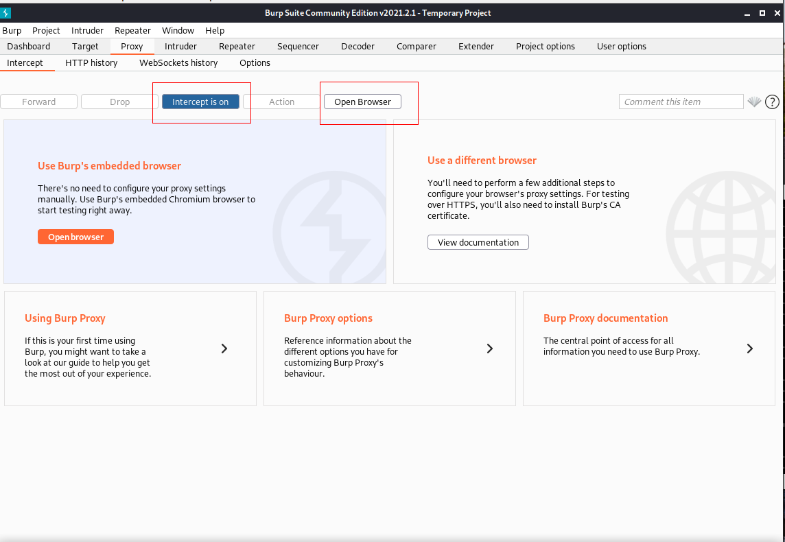Minimize the Burp Suite window
The width and height of the screenshot is (785, 542).
click(x=747, y=14)
